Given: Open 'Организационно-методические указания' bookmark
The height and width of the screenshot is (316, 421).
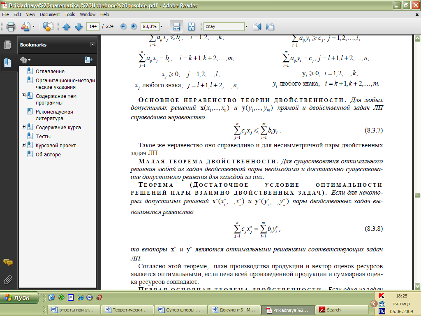Looking at the screenshot, I should pos(65,84).
